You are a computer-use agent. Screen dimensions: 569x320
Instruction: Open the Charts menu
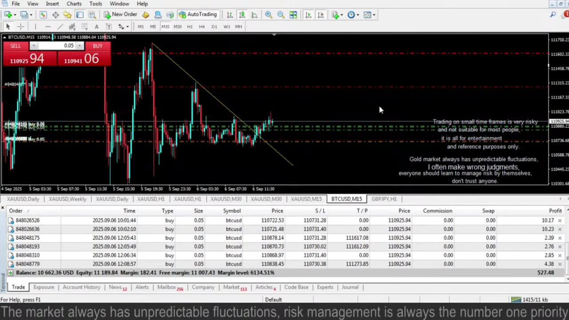pyautogui.click(x=74, y=4)
